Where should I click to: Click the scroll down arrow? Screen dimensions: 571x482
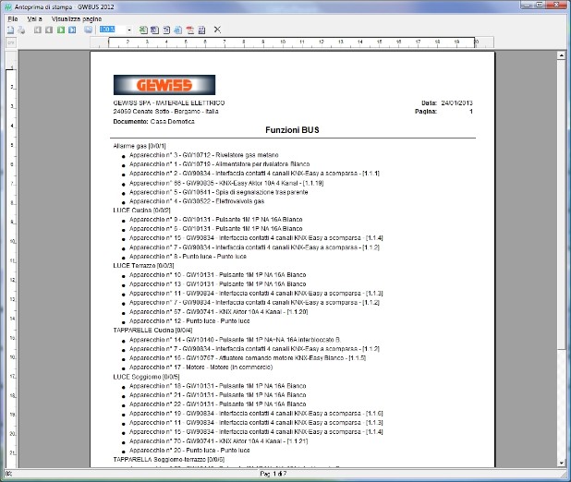pyautogui.click(x=561, y=463)
